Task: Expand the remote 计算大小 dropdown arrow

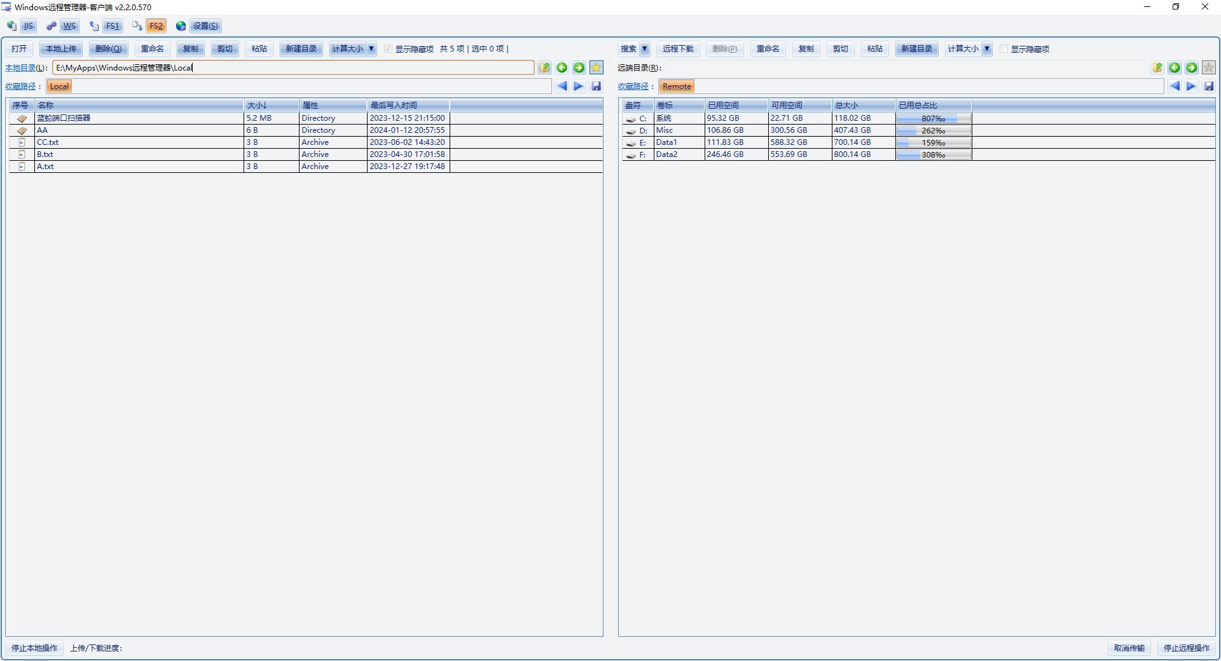Action: tap(986, 49)
